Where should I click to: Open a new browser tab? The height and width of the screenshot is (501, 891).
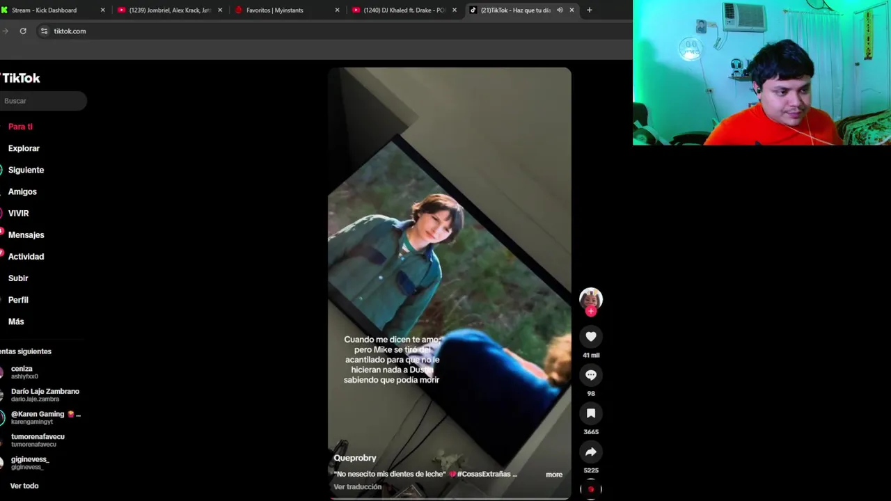coord(590,10)
